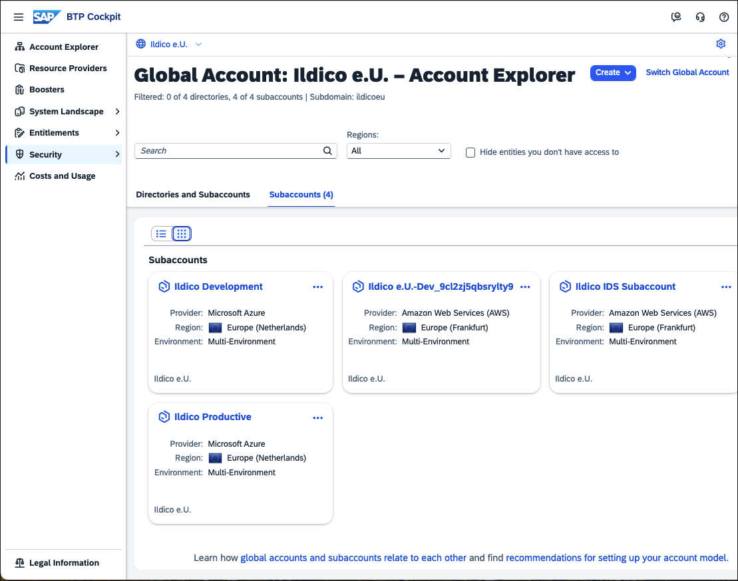Screen dimensions: 738x581
Task: Click BTP Cockpit title text
Action: tap(94, 17)
